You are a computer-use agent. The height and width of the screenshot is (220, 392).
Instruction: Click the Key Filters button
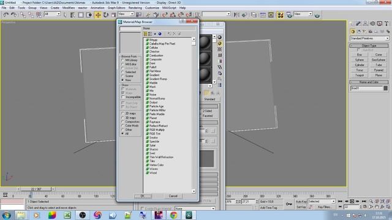[x=324, y=207]
